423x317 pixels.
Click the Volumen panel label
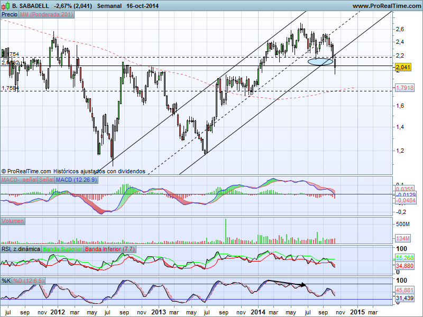pyautogui.click(x=13, y=221)
